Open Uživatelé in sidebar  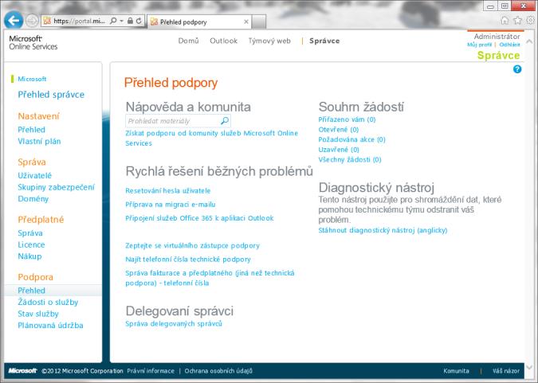[34, 175]
